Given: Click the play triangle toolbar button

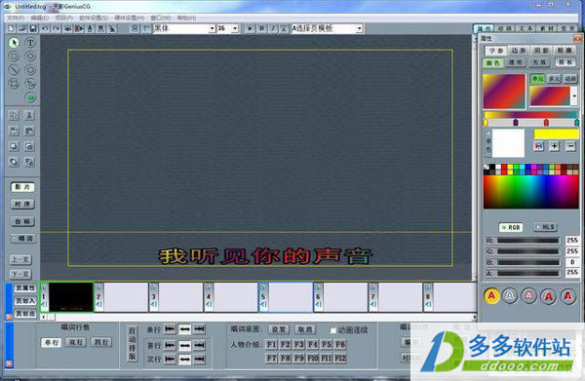Looking at the screenshot, I should [250, 28].
